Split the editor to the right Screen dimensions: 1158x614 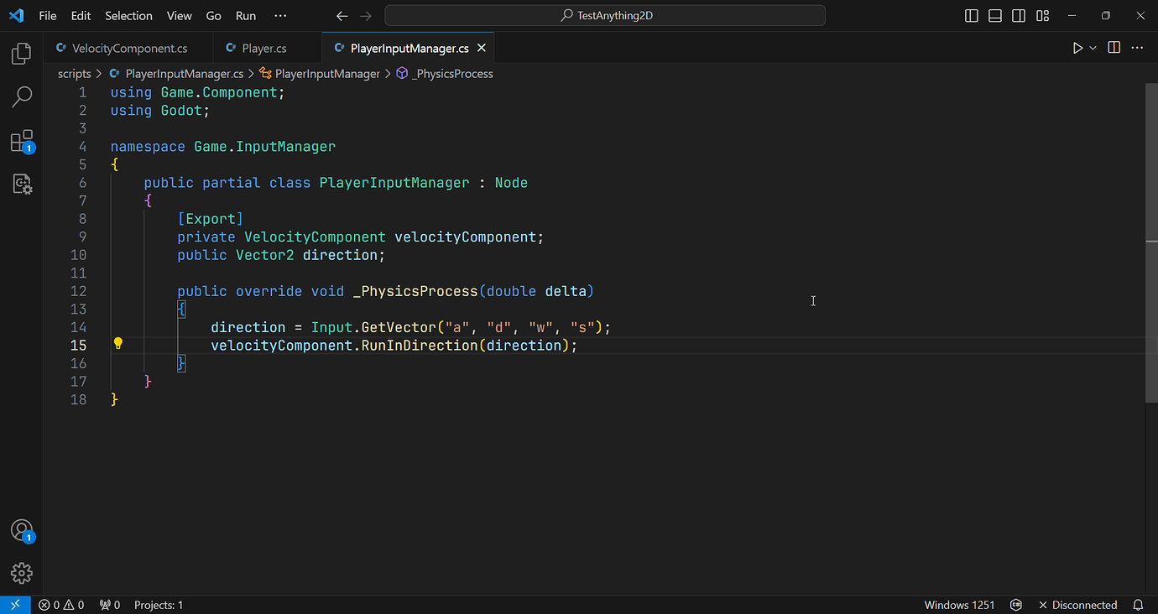1114,48
